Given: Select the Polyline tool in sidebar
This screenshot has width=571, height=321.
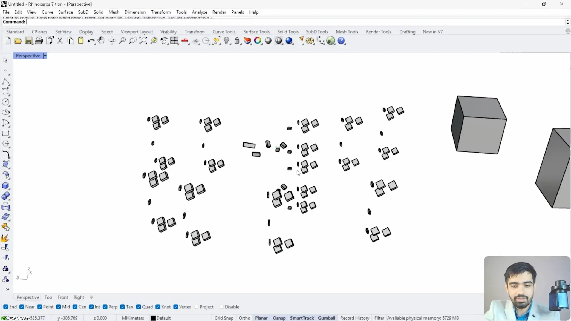Looking at the screenshot, I should click(x=5, y=81).
